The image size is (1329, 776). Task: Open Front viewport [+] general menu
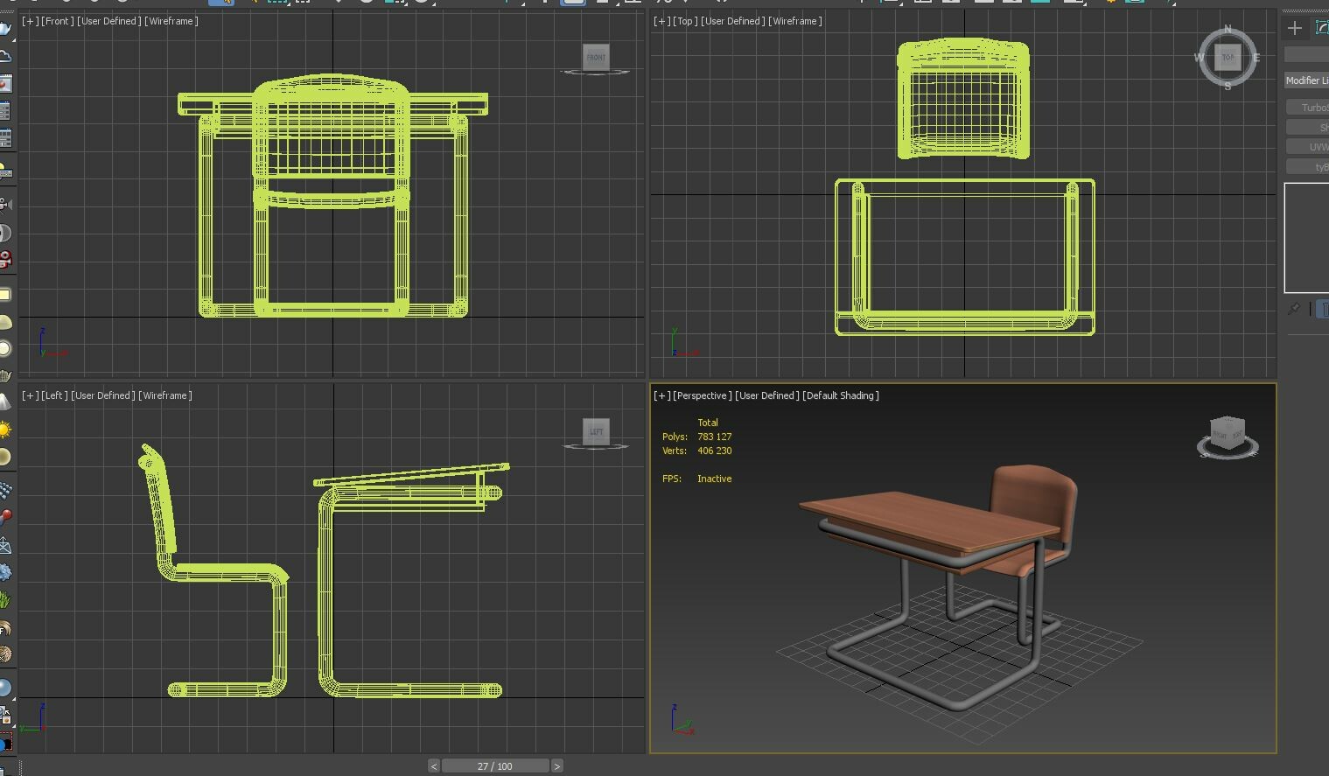[30, 21]
